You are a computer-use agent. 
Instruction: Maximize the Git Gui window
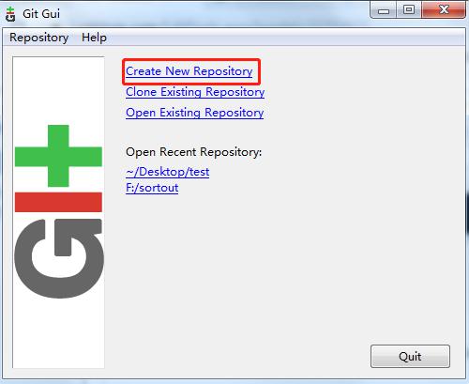409,10
